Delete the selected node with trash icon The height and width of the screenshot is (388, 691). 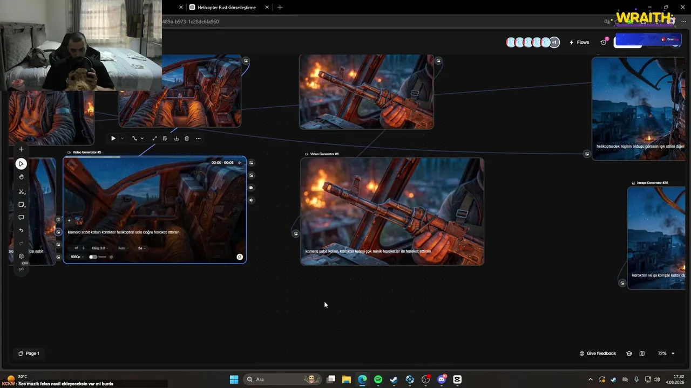click(x=187, y=138)
